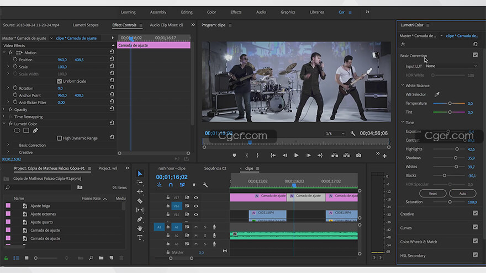The width and height of the screenshot is (486, 273).
Task: Open timeline display settings wrench
Action: (x=205, y=185)
